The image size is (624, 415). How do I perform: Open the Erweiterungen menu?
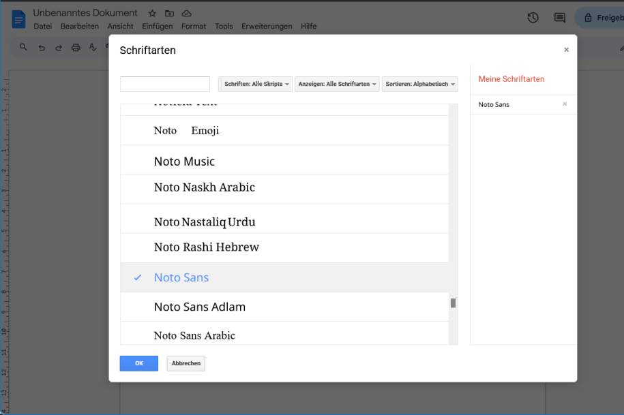pyautogui.click(x=254, y=25)
